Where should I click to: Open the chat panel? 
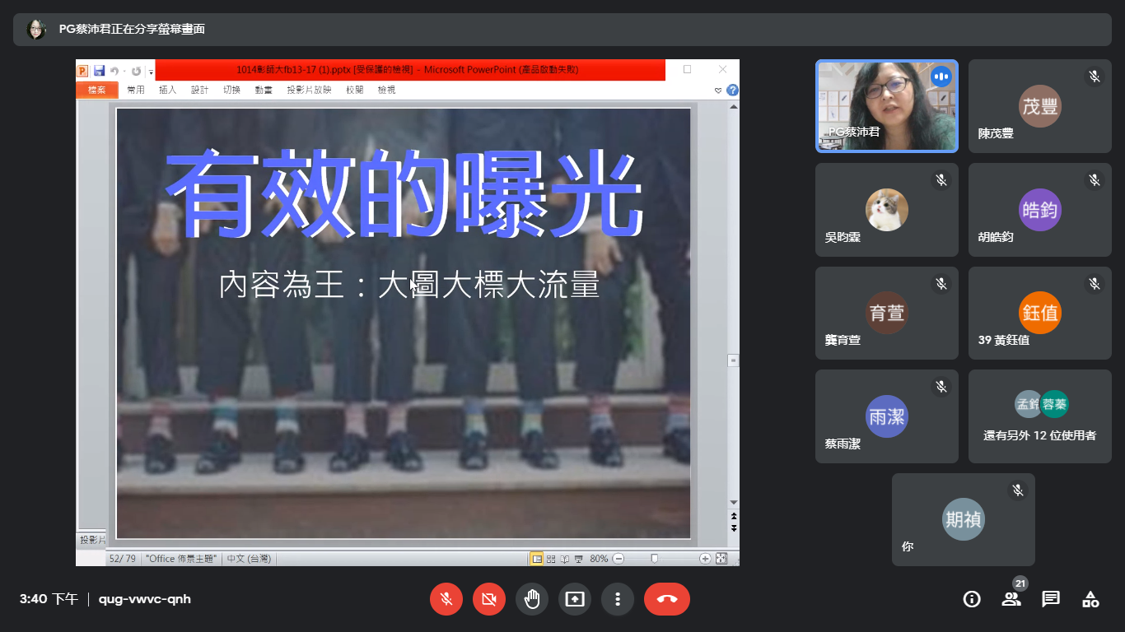[1051, 599]
